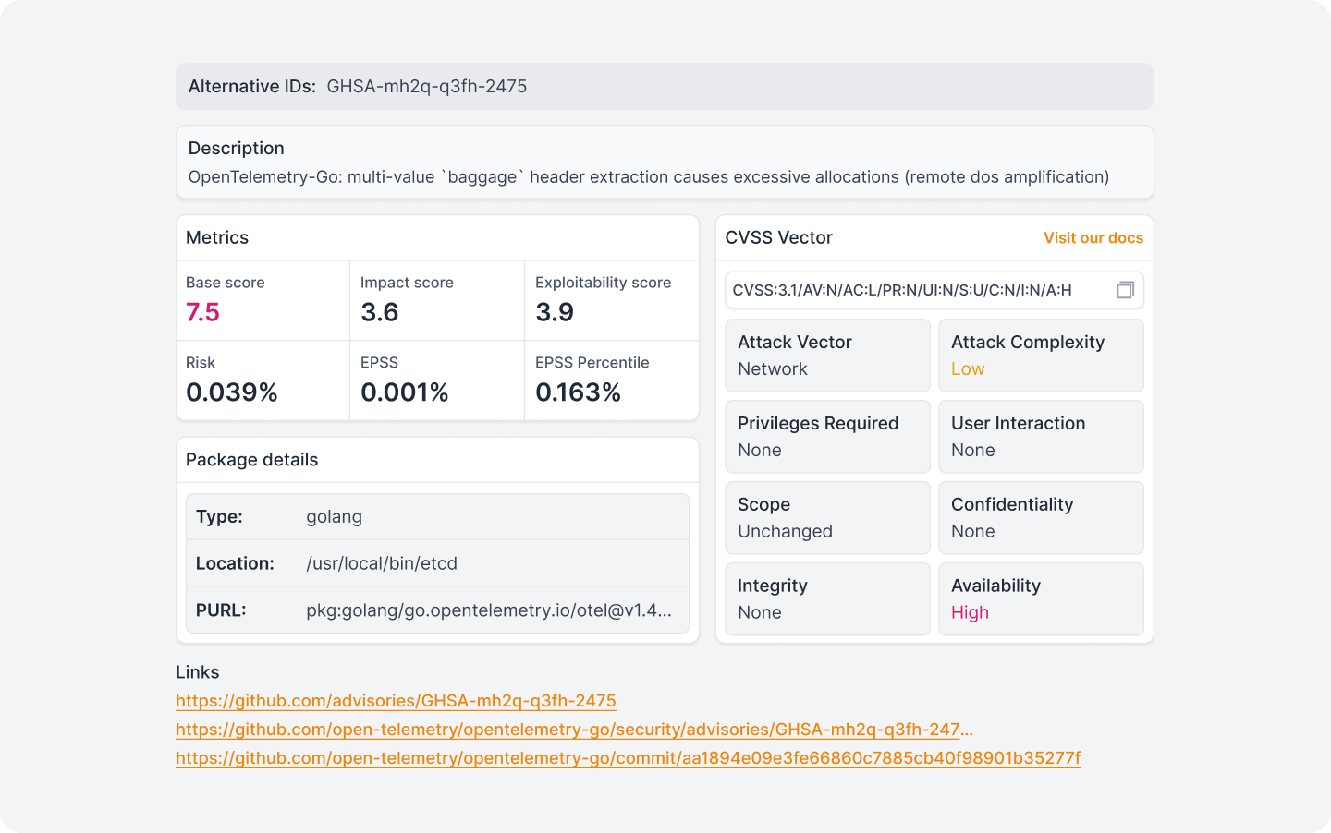Image resolution: width=1331 pixels, height=833 pixels.
Task: Select the Attack Complexity Low card
Action: [1041, 356]
